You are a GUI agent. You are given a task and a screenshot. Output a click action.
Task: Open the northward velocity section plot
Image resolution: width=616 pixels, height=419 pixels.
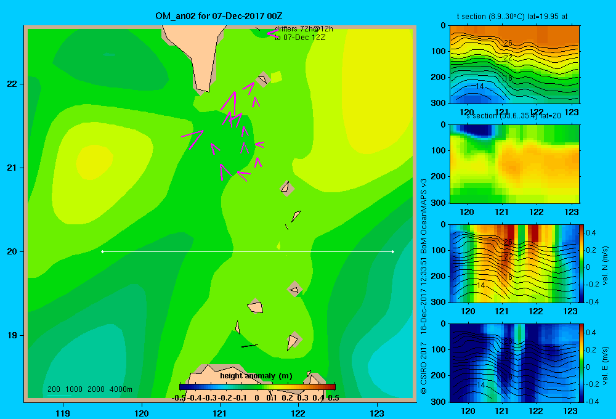click(x=514, y=263)
